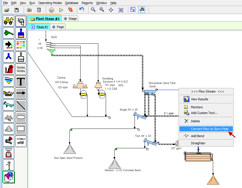Select the stockpile cone icon
The image size is (242, 188).
coord(9,129)
